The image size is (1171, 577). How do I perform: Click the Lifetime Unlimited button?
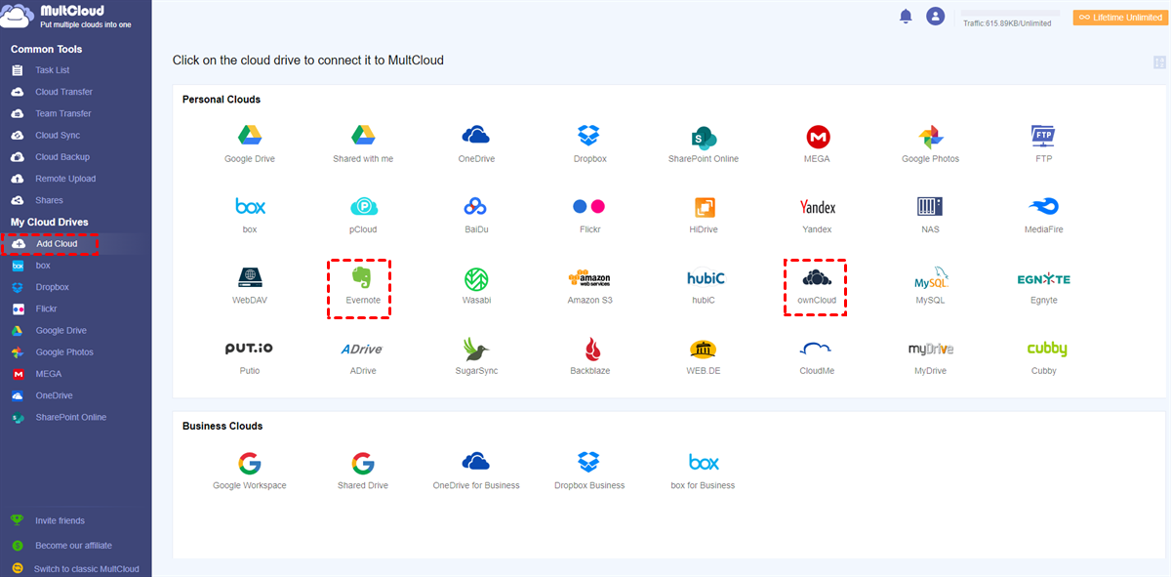[1119, 18]
